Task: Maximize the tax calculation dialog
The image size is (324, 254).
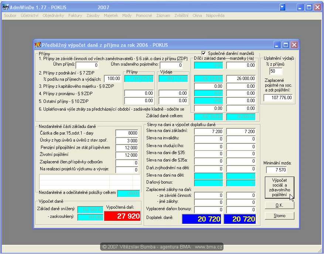Action: pos(286,45)
